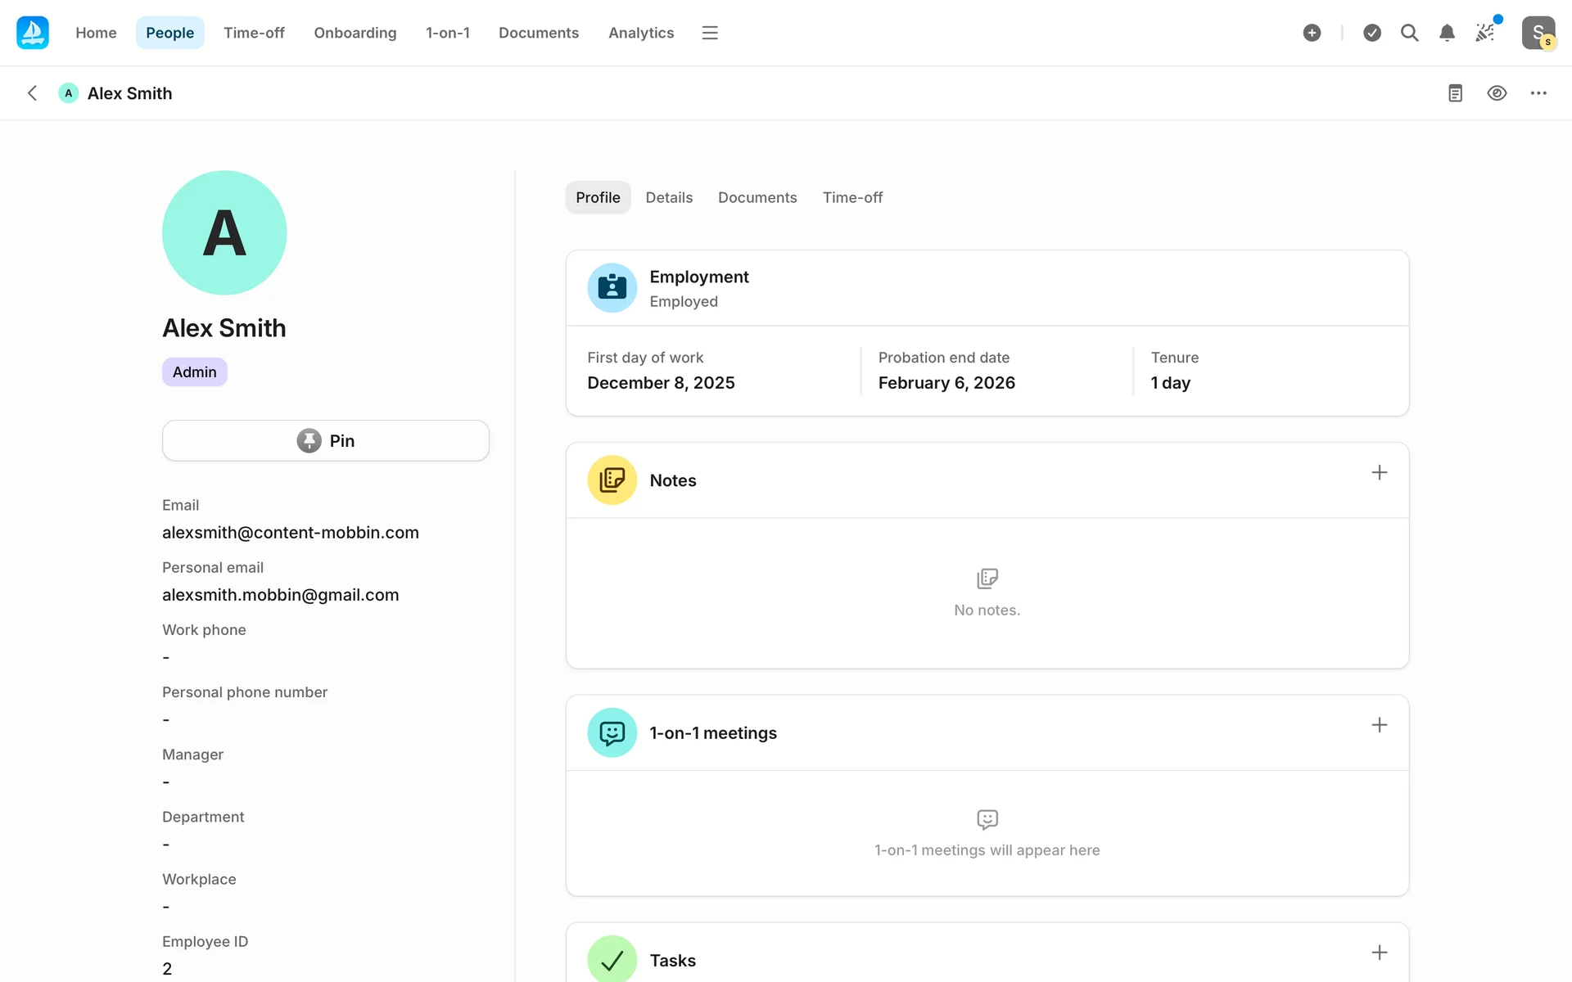Click the alexsmith@content-mobbin.com email
The height and width of the screenshot is (982, 1572).
point(291,533)
